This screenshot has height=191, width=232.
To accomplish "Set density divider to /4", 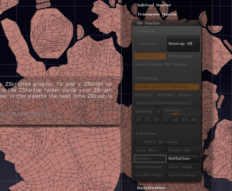I will pos(138,120).
